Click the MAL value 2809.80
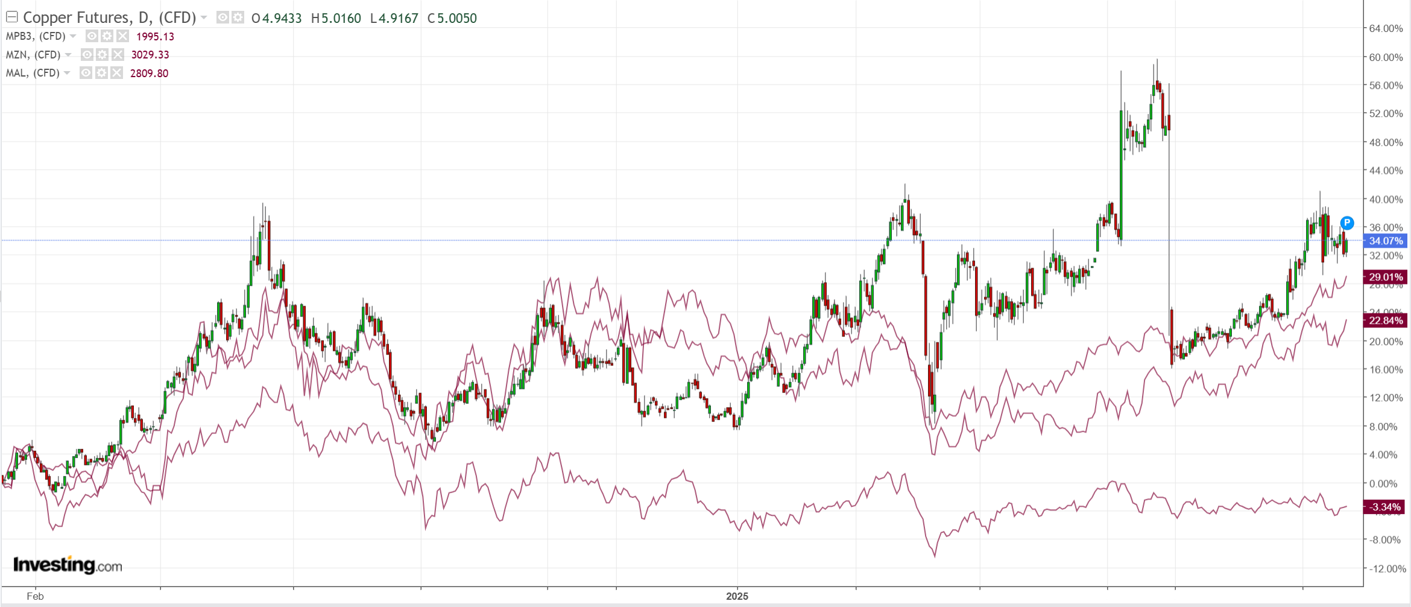 [x=149, y=74]
